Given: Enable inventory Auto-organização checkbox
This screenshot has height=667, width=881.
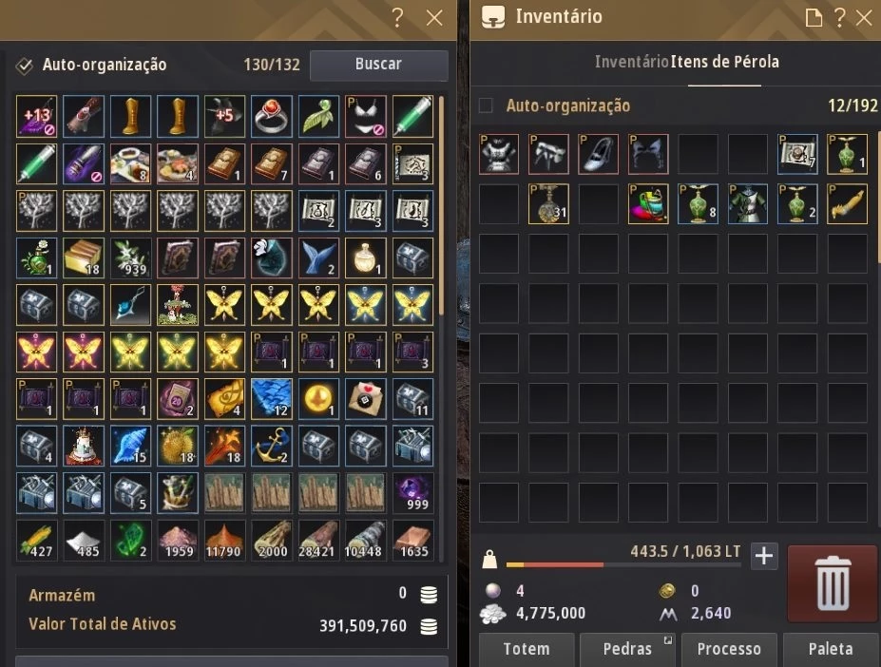Looking at the screenshot, I should click(x=486, y=105).
